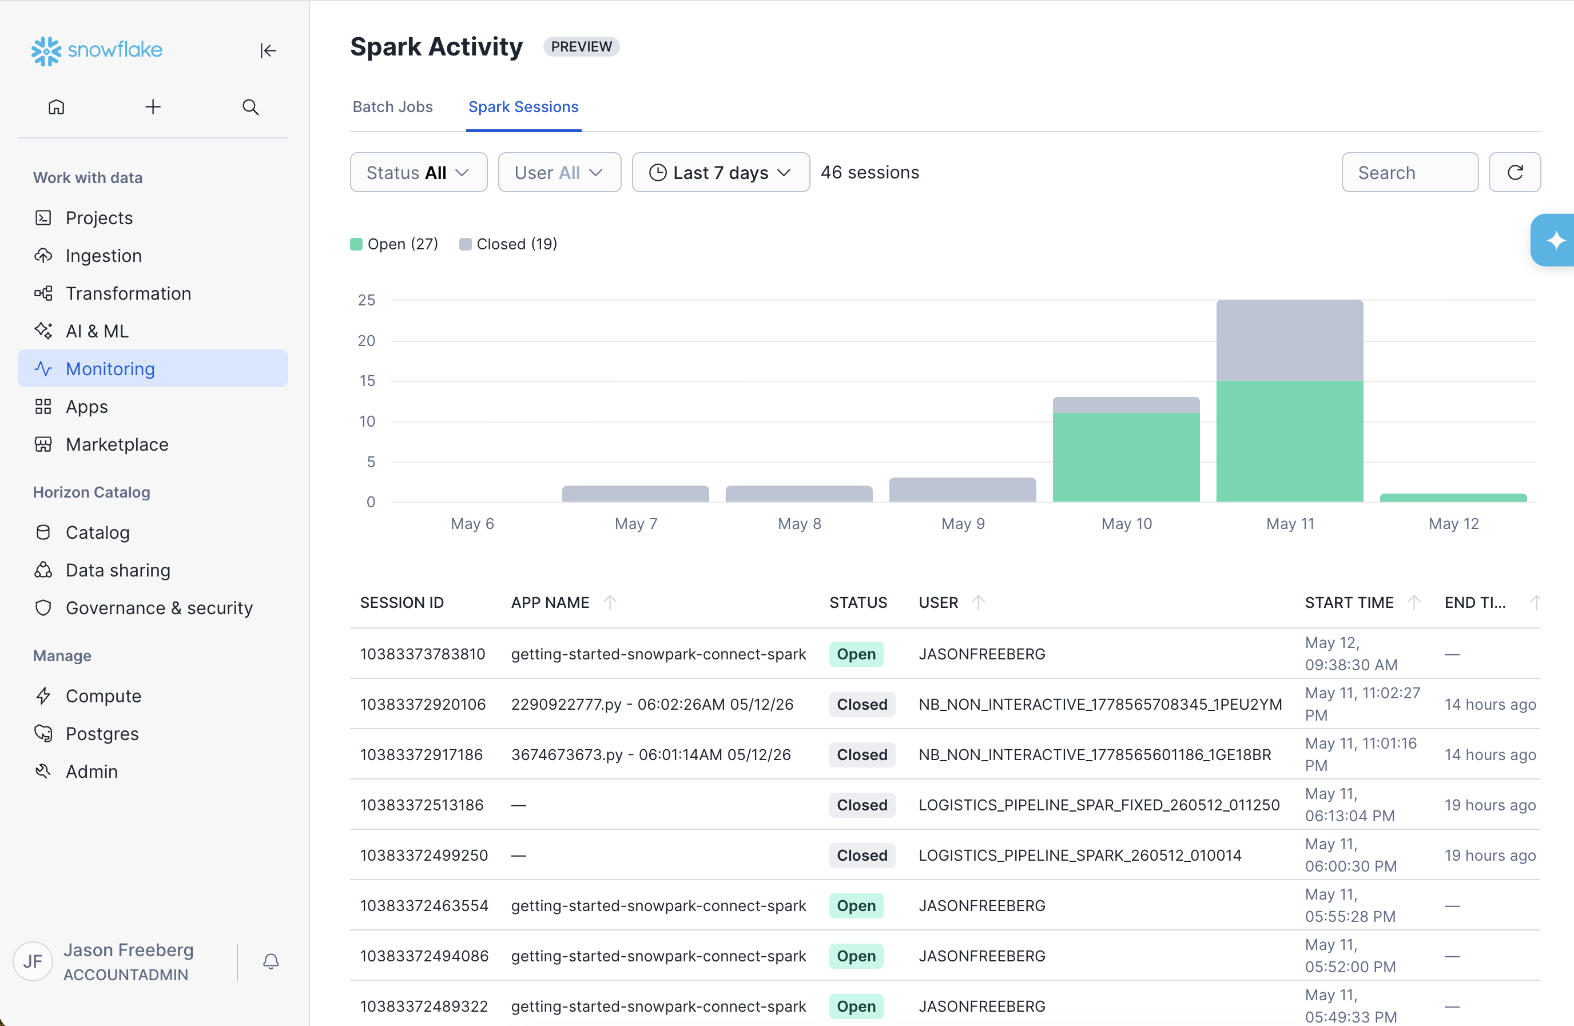Open Marketplace in sidebar
The height and width of the screenshot is (1026, 1574).
coord(153,444)
